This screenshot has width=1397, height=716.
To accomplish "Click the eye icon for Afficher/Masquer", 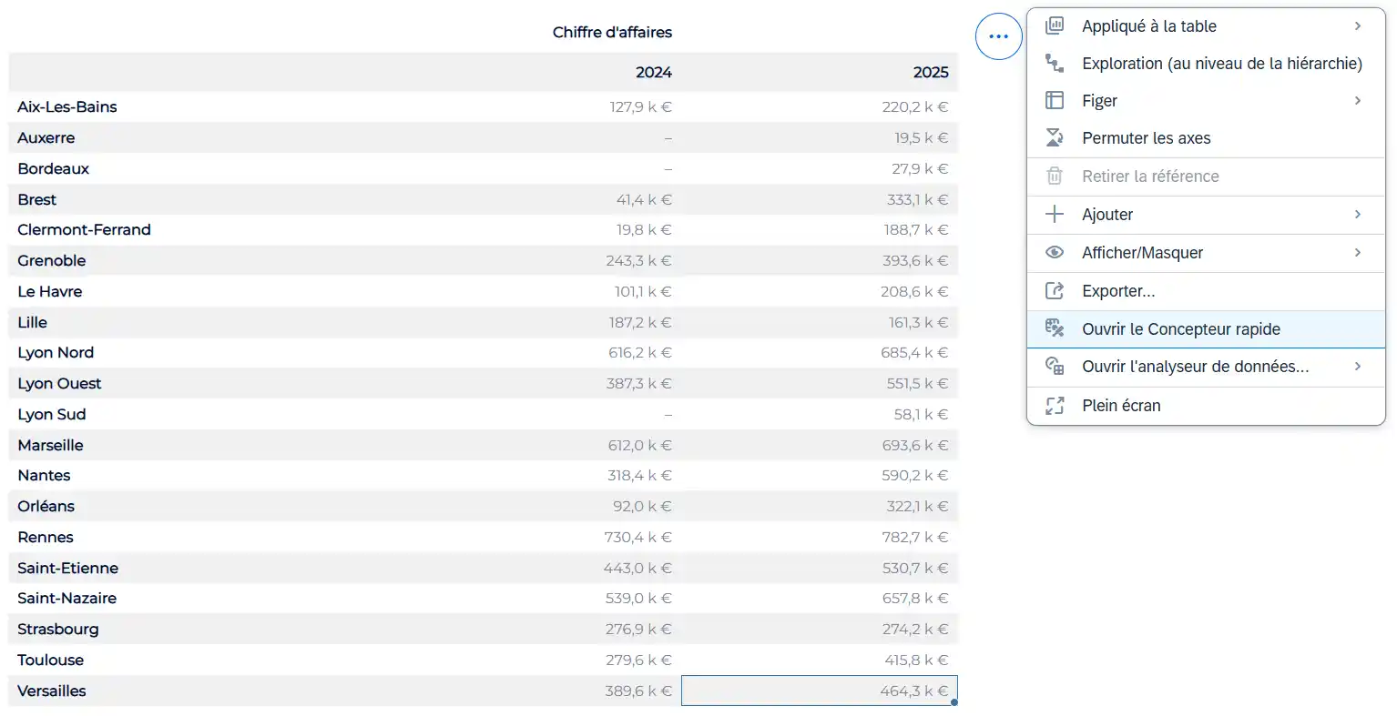I will tap(1055, 253).
